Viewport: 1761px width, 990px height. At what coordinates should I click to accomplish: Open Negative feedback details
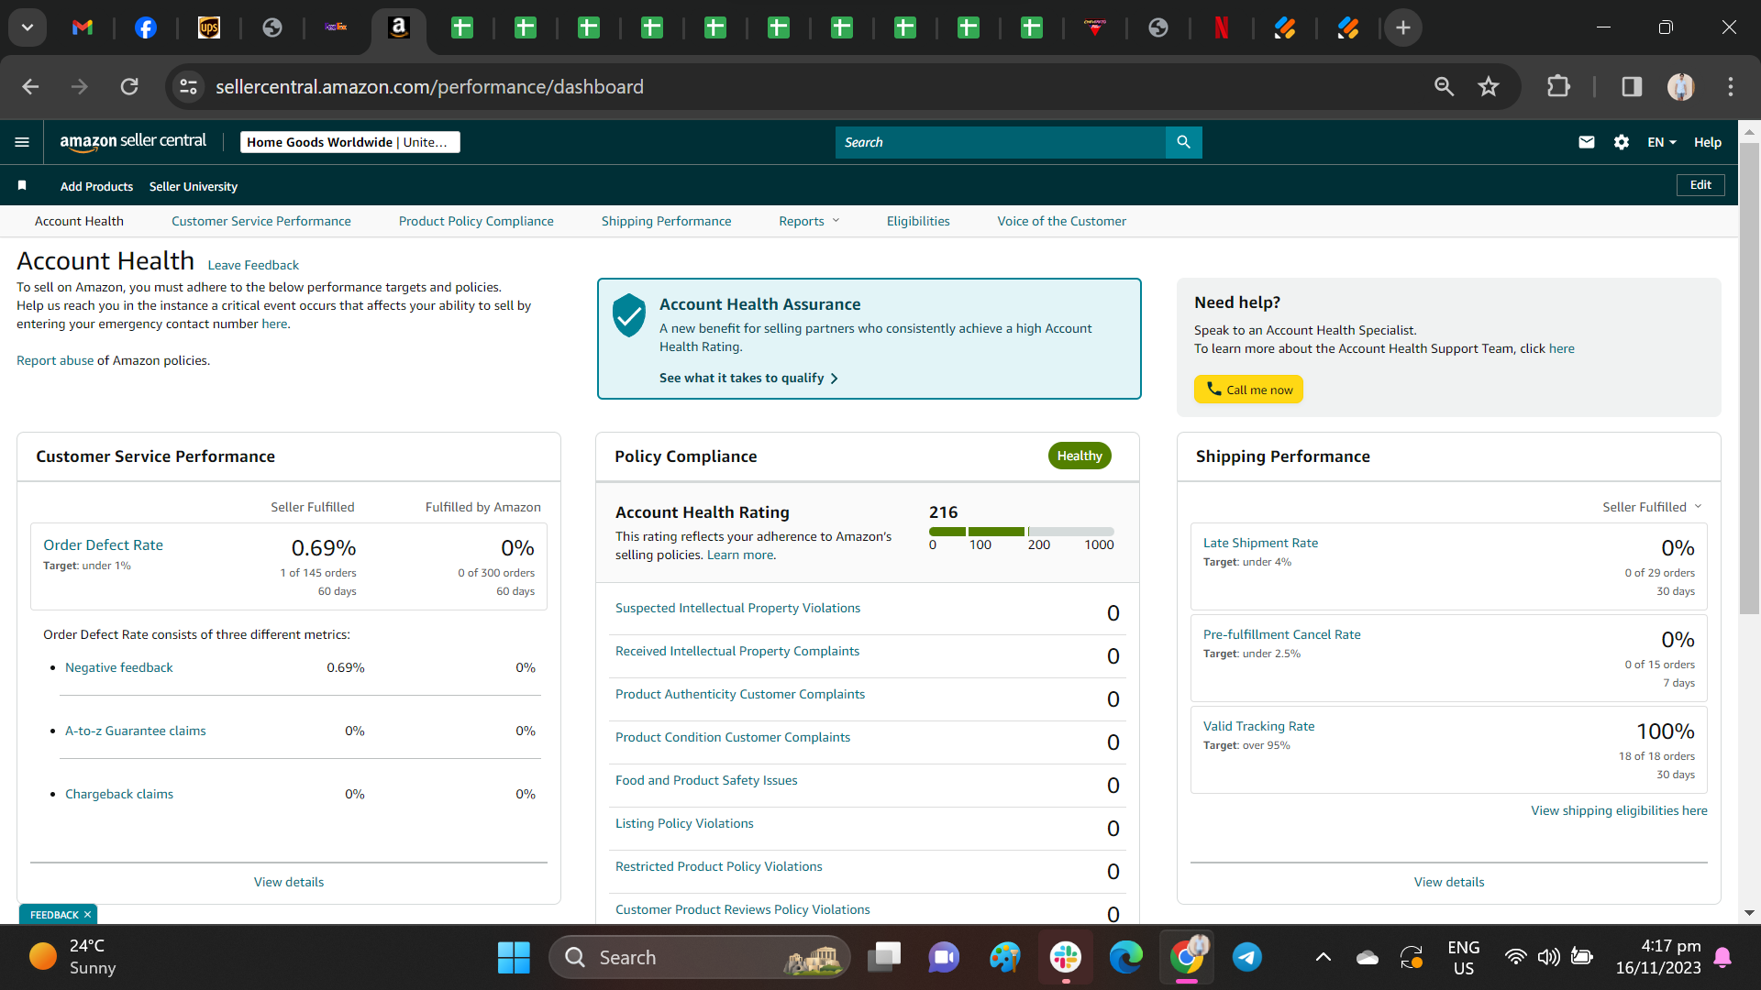click(x=118, y=667)
